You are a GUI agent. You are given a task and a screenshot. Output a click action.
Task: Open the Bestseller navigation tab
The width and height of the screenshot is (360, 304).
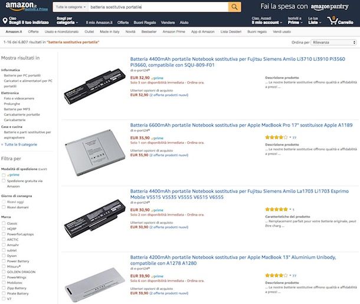coord(149,30)
